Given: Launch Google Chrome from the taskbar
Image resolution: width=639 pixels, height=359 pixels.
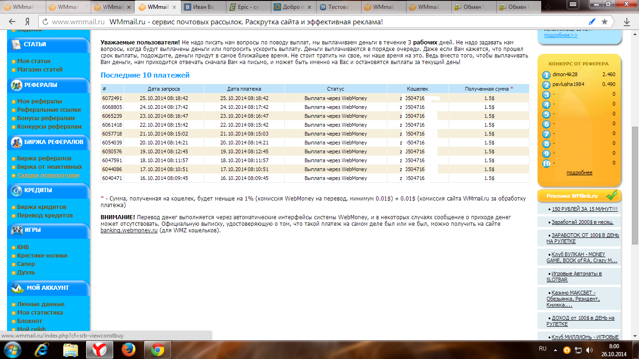Looking at the screenshot, I should pyautogui.click(x=157, y=350).
